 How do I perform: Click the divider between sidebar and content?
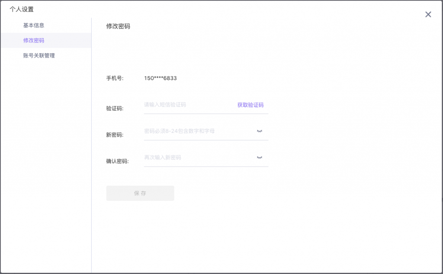coord(91,152)
